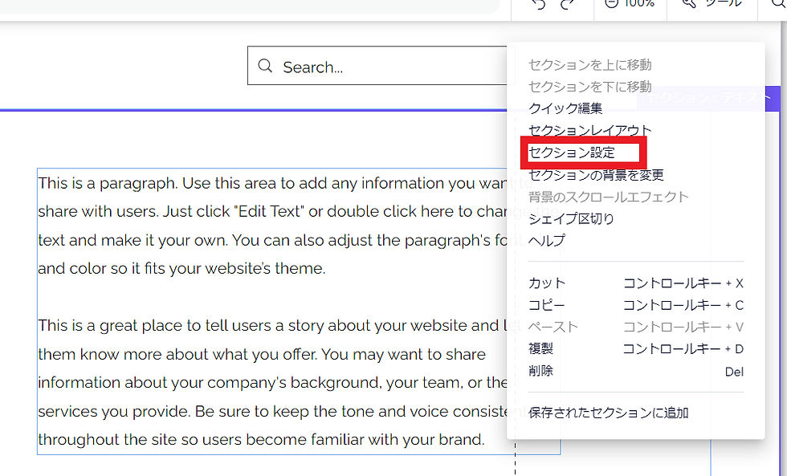Choose 保存されたセクションに追加

pos(609,413)
